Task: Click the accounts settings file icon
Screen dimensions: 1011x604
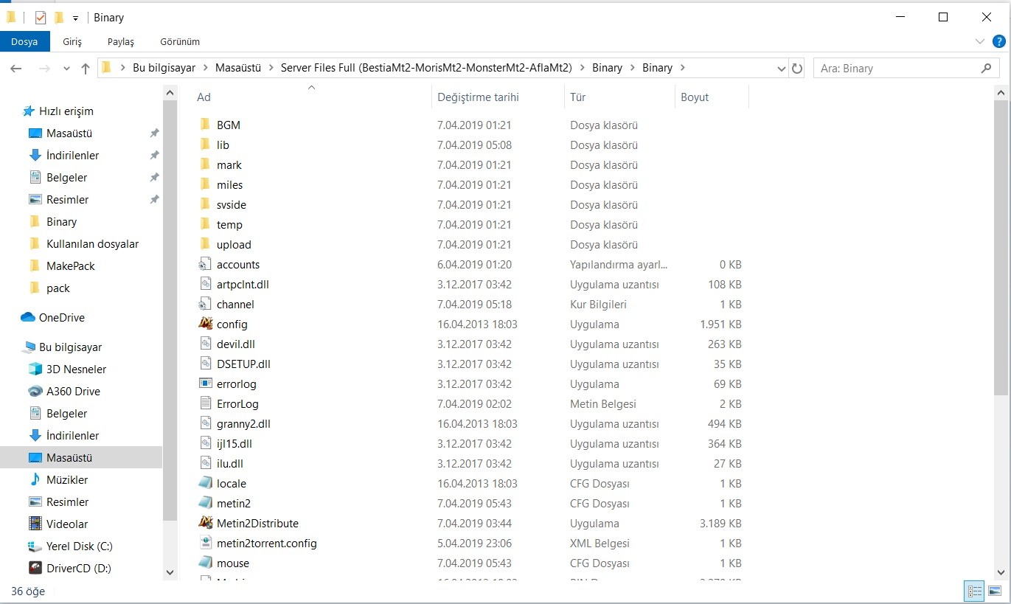Action: (x=205, y=264)
